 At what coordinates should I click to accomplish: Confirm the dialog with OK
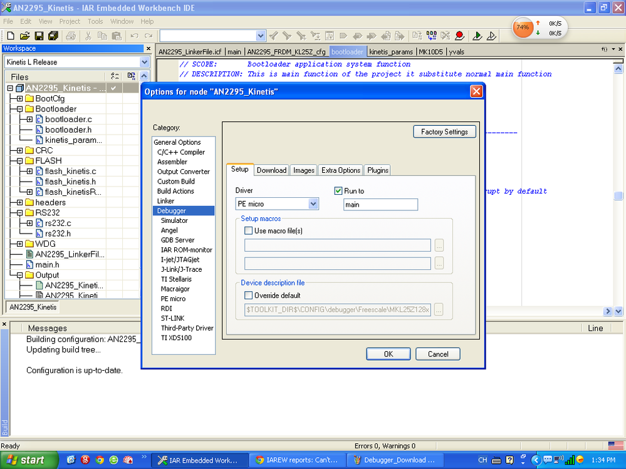(388, 353)
